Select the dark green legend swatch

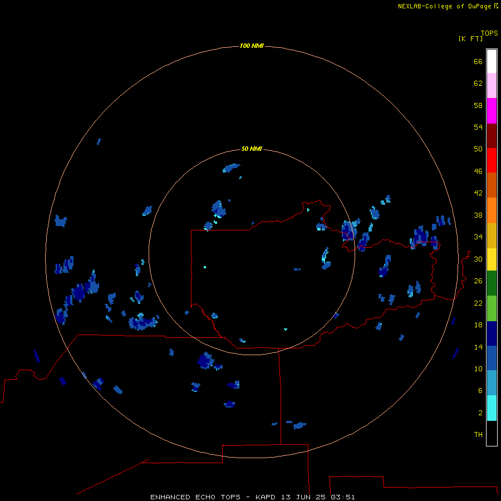pos(492,283)
